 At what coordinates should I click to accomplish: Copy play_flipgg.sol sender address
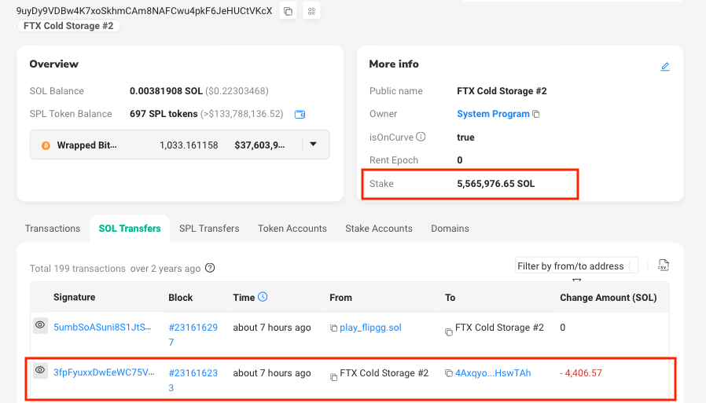point(333,328)
